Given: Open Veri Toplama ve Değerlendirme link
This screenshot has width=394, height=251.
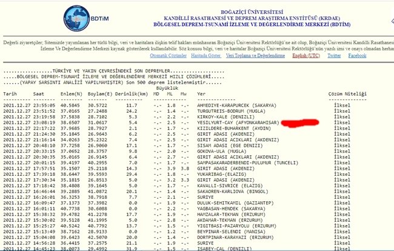Looking at the screenshot, I should [x=255, y=56].
